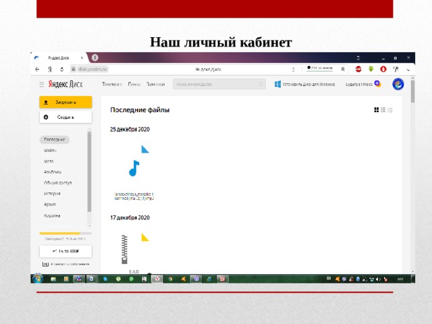Open the user avatar account menu
This screenshot has width=432, height=324.
(398, 84)
